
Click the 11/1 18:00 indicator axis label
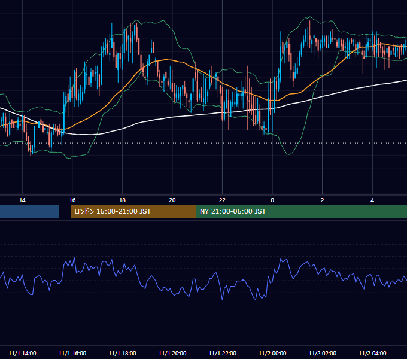[122, 353]
